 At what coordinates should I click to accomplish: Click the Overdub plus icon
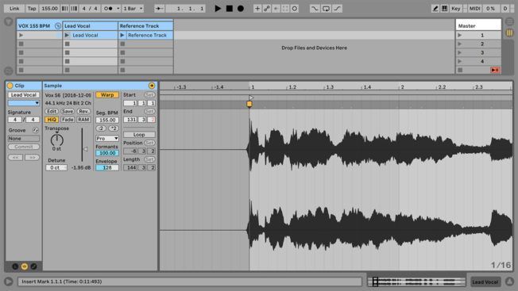pos(257,9)
